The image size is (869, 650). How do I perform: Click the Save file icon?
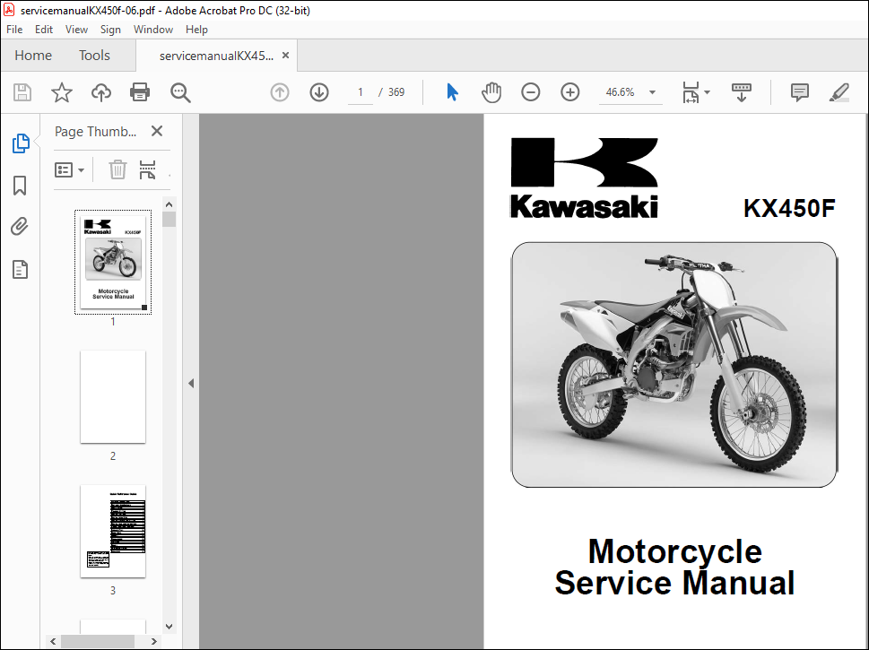point(22,92)
